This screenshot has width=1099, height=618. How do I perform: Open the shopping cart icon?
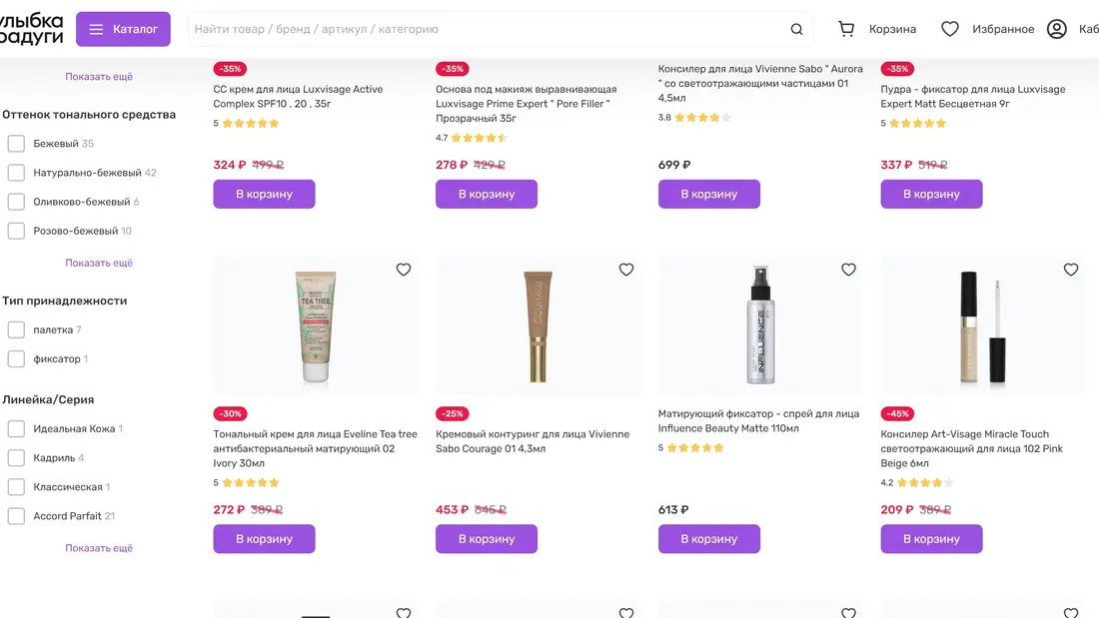pyautogui.click(x=846, y=29)
